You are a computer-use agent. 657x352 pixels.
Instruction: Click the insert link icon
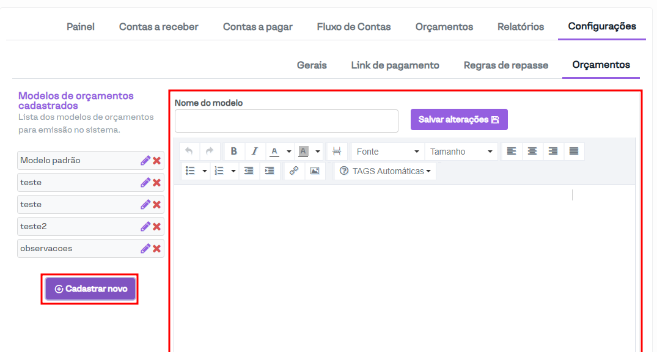click(x=293, y=171)
